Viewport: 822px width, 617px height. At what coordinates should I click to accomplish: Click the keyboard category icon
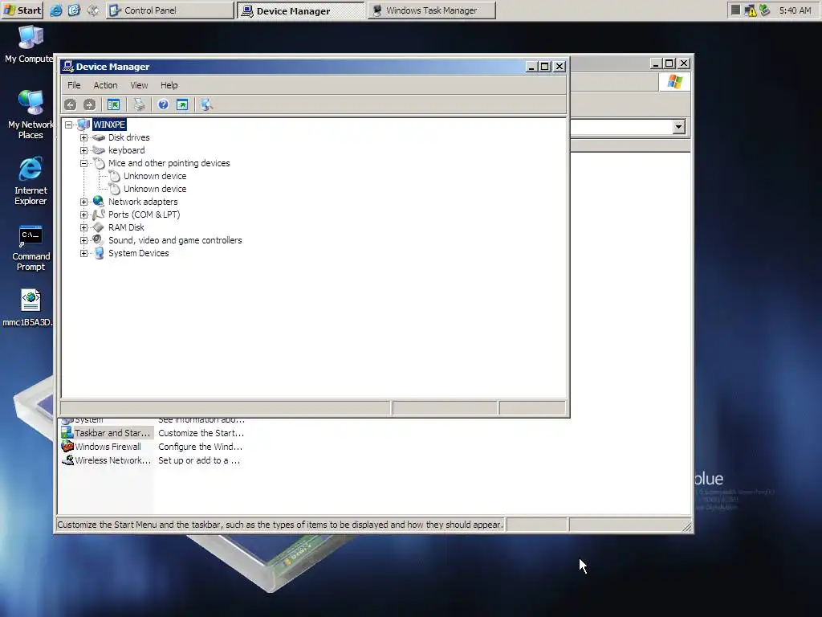pos(99,150)
